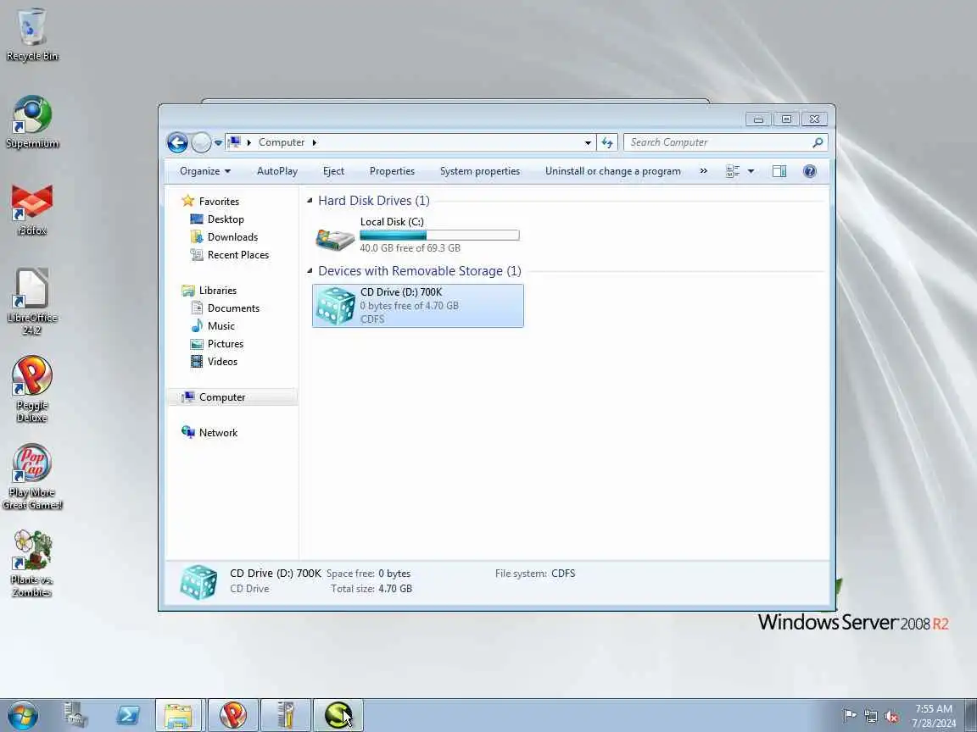Select Computer in the navigation pane
Viewport: 977px width, 732px height.
[222, 397]
